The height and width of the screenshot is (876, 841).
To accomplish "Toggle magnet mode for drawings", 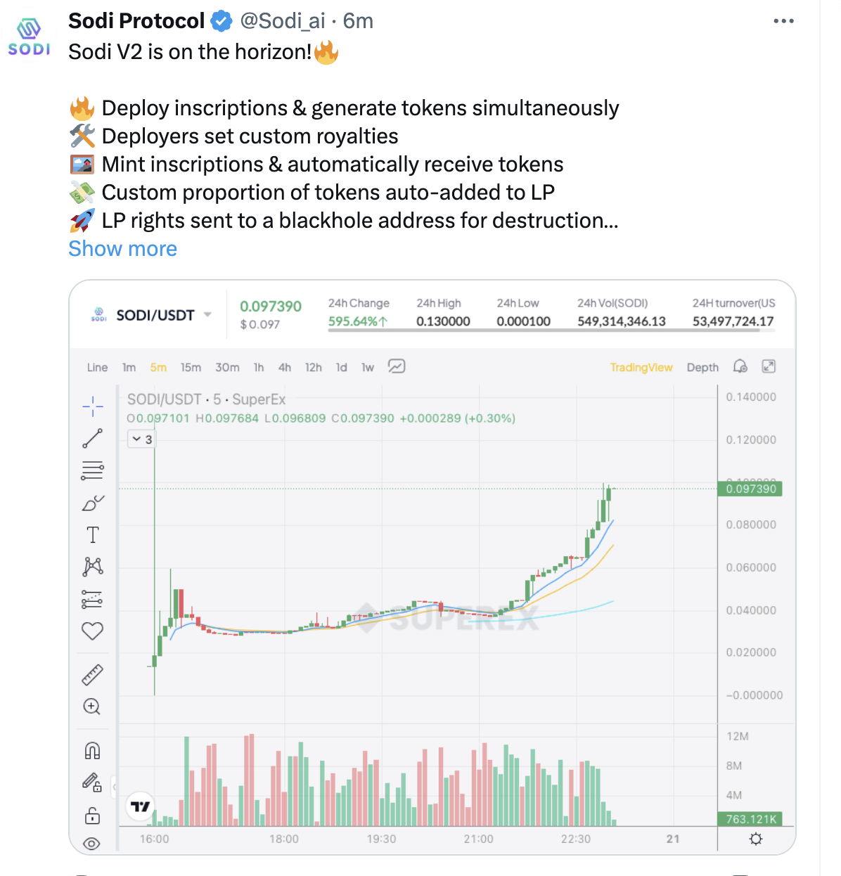I will [92, 751].
